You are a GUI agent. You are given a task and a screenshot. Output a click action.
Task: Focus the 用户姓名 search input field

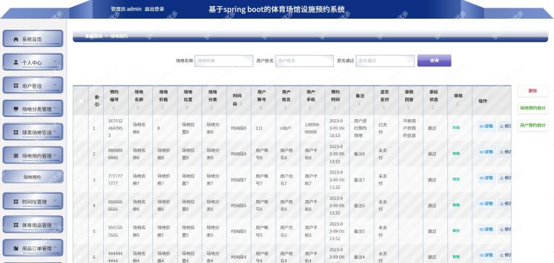click(x=304, y=61)
